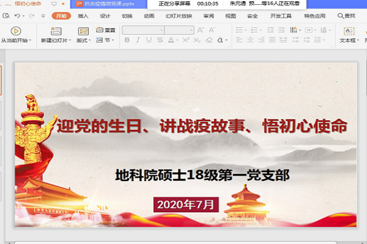Click the text direction icon
Screen dimensions: 367x244
294,30
